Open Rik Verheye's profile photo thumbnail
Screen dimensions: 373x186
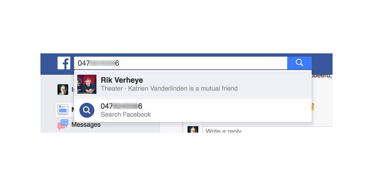pos(87,84)
